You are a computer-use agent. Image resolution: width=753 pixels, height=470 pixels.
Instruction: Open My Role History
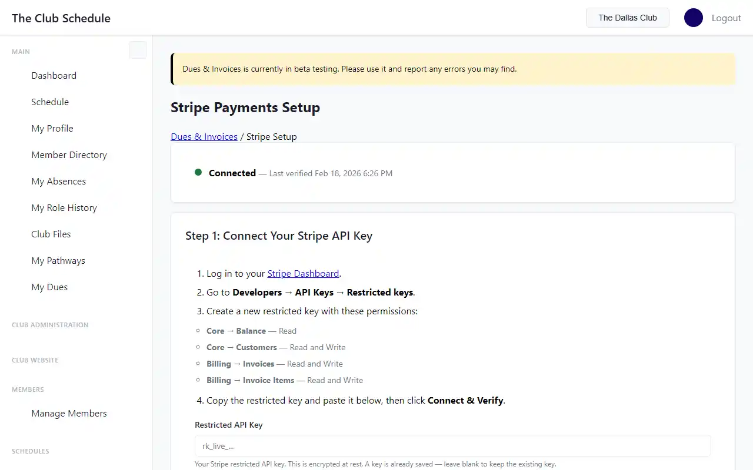64,207
